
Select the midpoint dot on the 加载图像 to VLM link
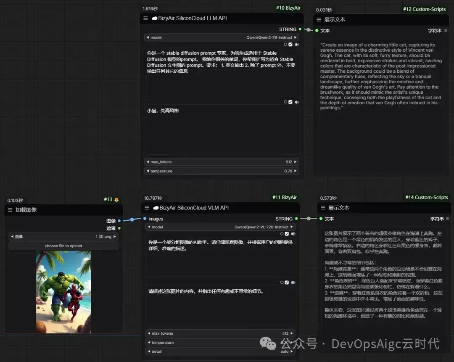132,219
